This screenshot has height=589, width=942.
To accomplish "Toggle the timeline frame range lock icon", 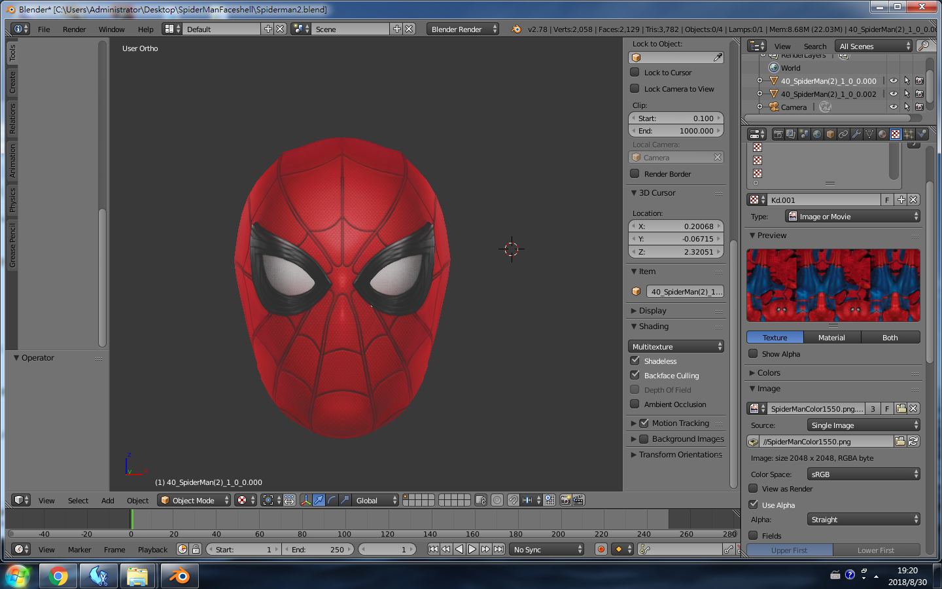I will 196,549.
